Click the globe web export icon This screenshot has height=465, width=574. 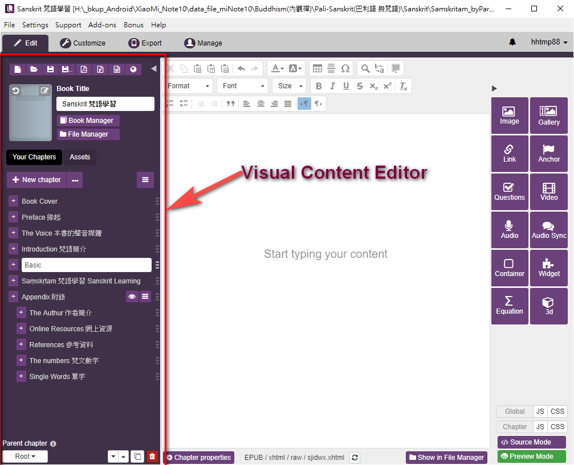[133, 69]
